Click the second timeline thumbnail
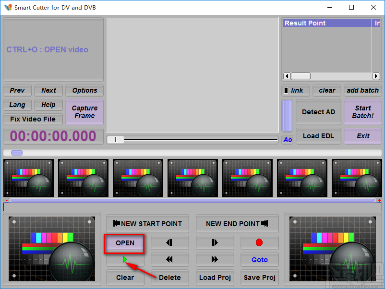This screenshot has height=289, width=385. point(83,178)
